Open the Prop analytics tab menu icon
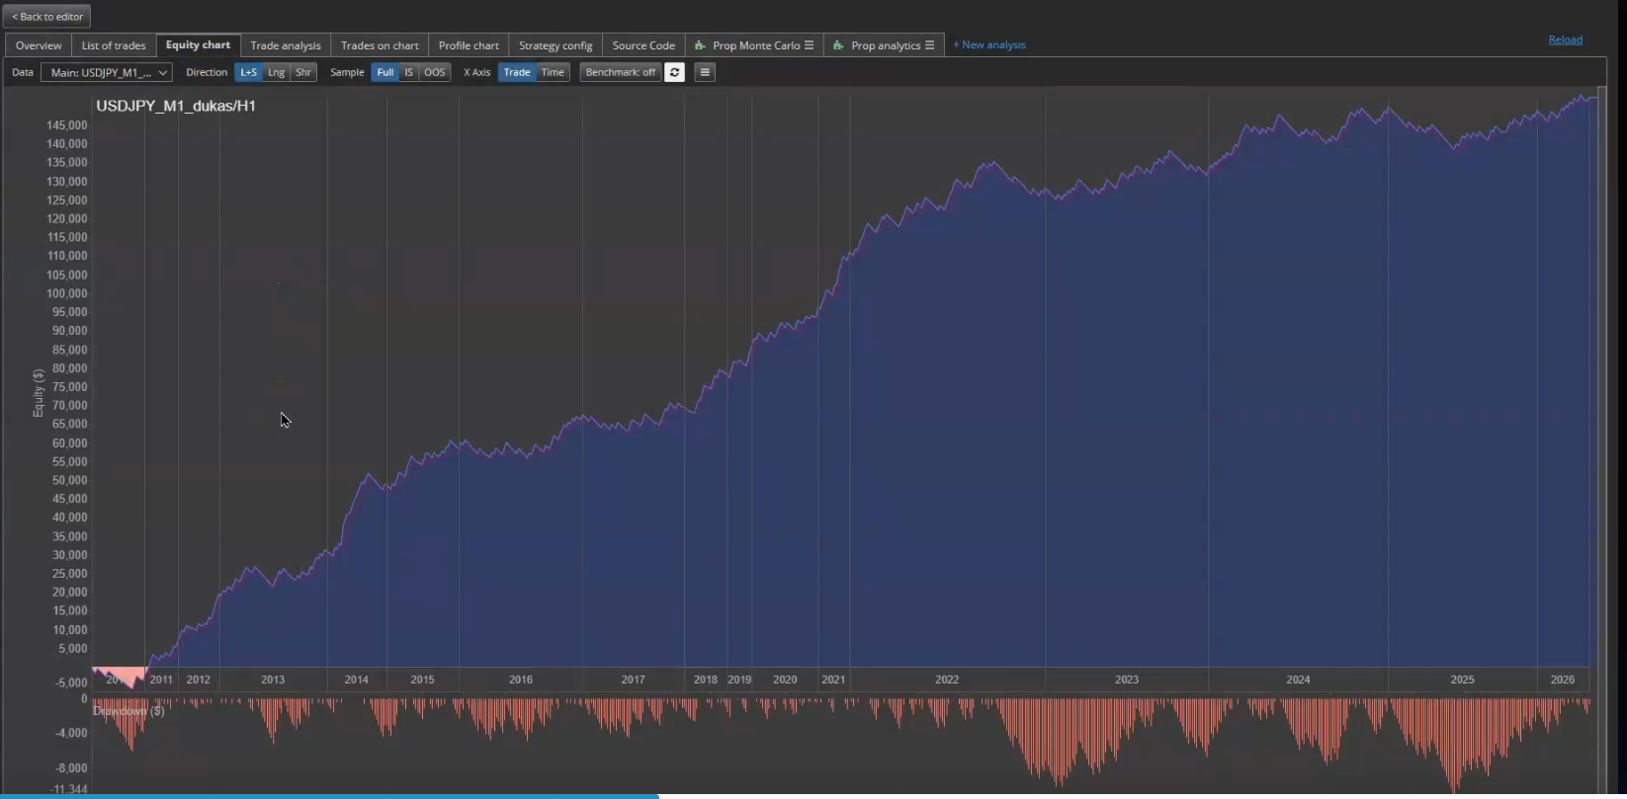The width and height of the screenshot is (1627, 799). tap(929, 45)
